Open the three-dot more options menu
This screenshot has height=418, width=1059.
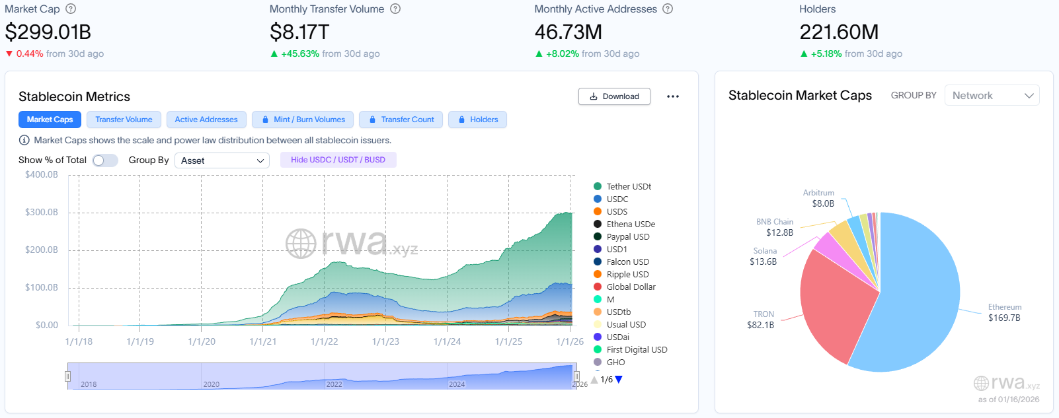673,96
